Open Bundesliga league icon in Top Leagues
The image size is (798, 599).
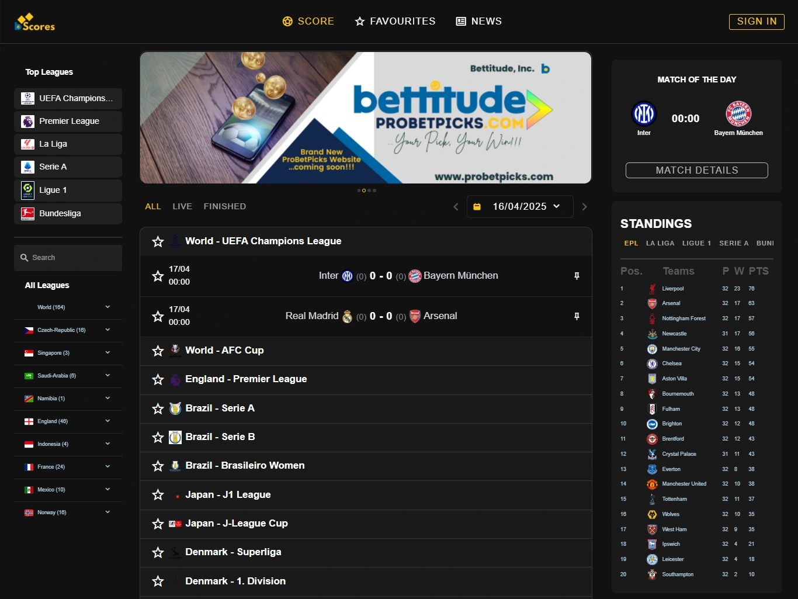[27, 214]
